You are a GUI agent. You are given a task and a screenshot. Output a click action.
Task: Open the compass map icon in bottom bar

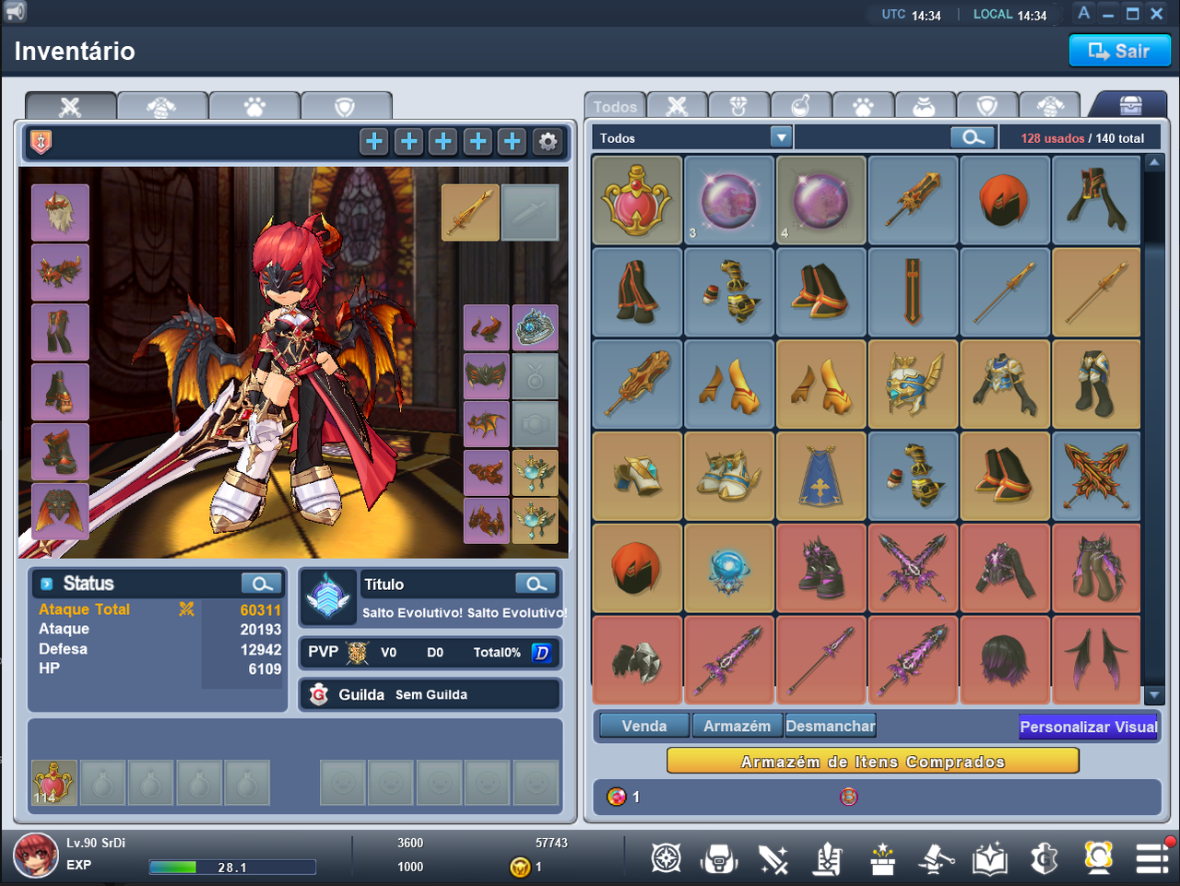(x=667, y=858)
